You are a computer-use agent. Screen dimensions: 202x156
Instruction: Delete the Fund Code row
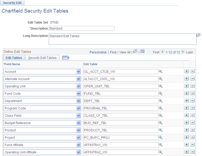pyautogui.click(x=193, y=93)
